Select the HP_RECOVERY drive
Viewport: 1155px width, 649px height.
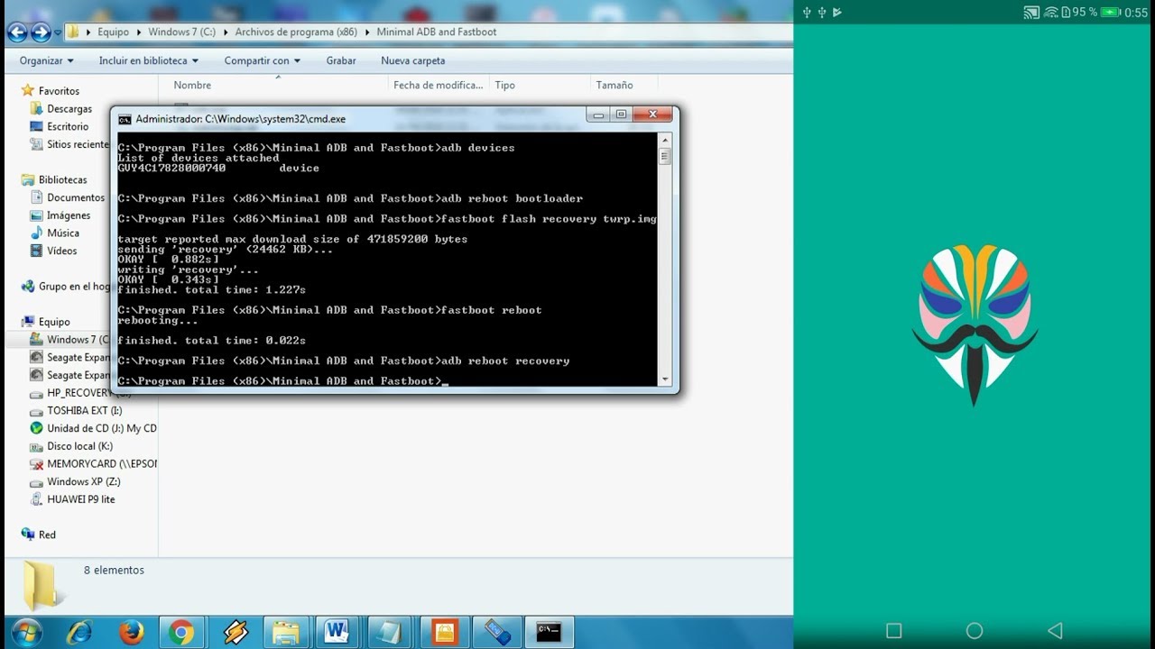point(78,393)
